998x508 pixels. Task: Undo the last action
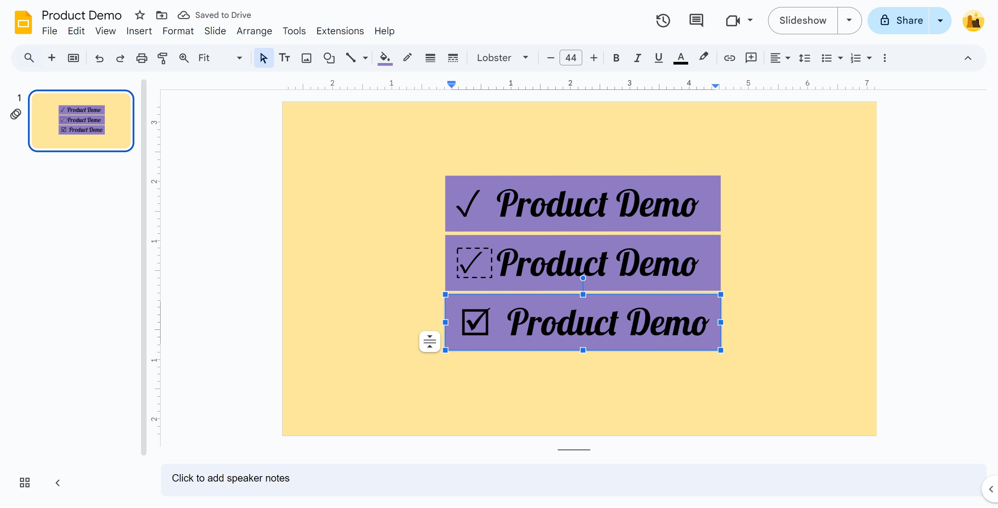pyautogui.click(x=99, y=58)
